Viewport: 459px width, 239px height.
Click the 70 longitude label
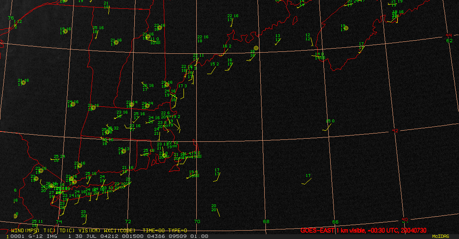197,221
